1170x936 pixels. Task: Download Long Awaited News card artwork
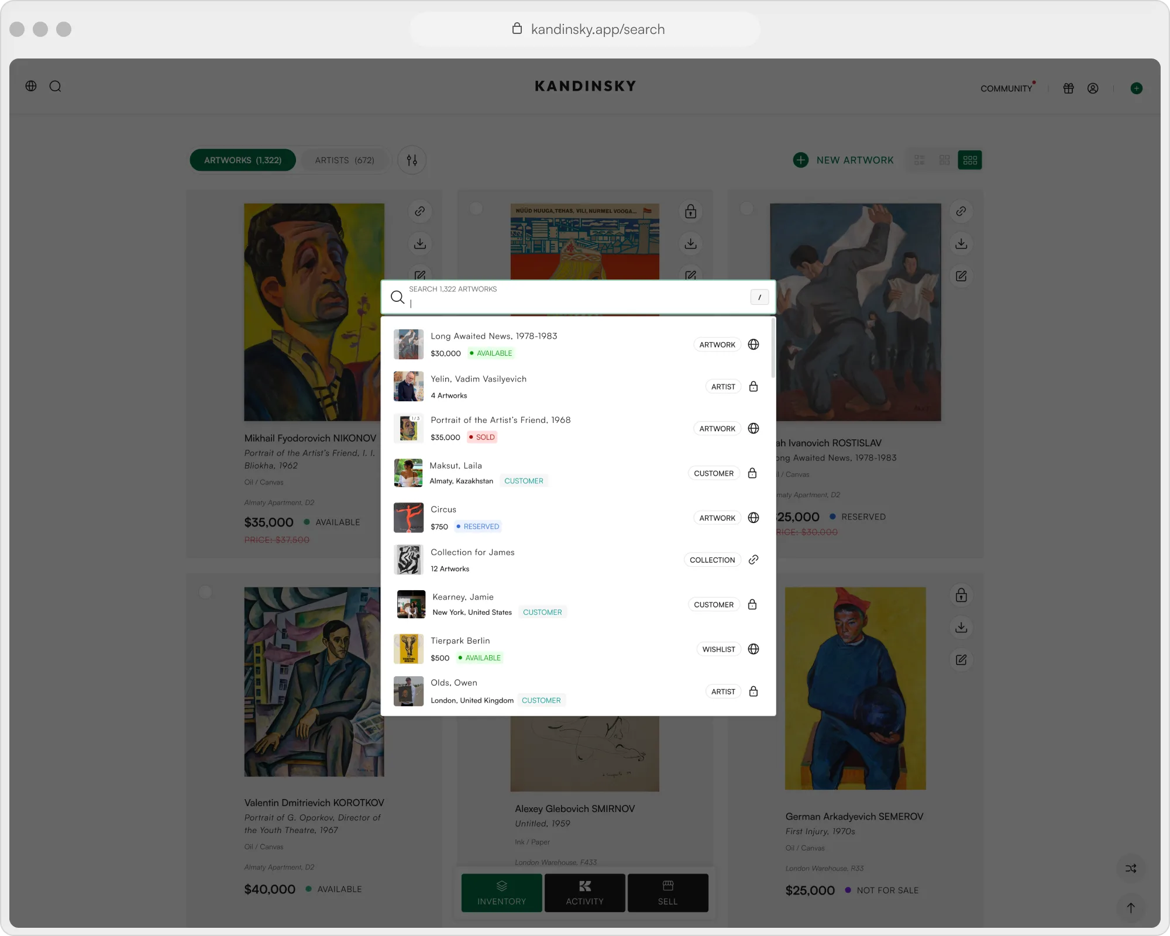coord(961,243)
